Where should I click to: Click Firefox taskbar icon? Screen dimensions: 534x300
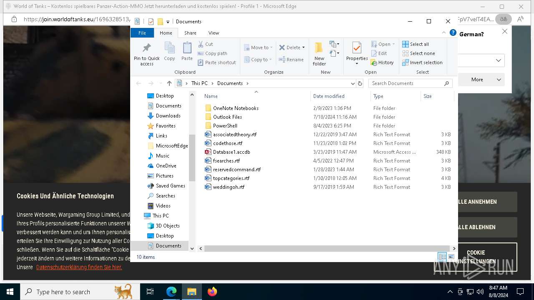click(212, 292)
